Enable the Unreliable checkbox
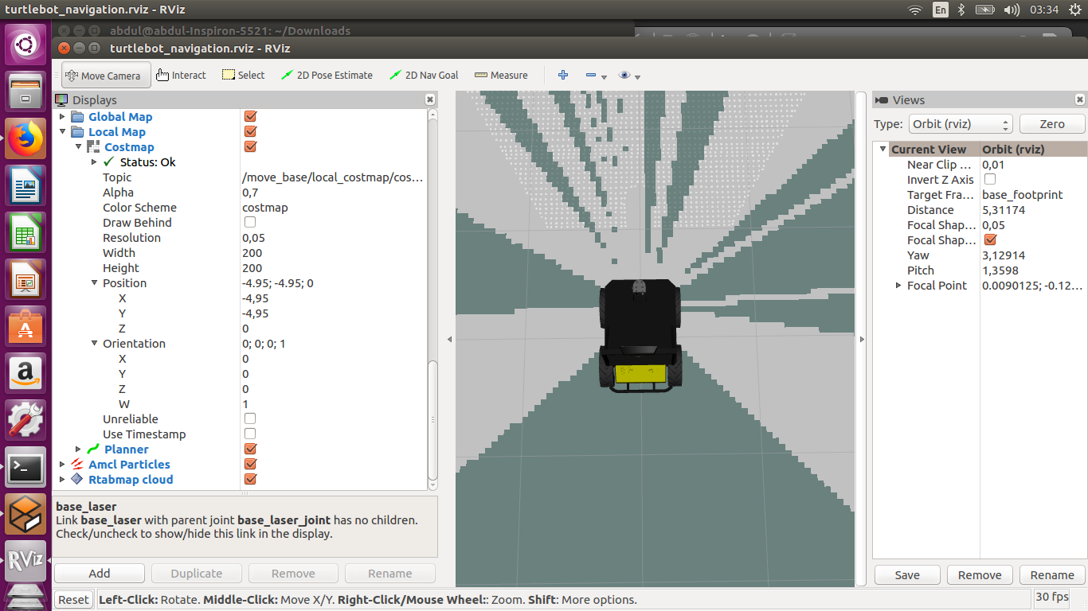The height and width of the screenshot is (611, 1088). tap(250, 419)
